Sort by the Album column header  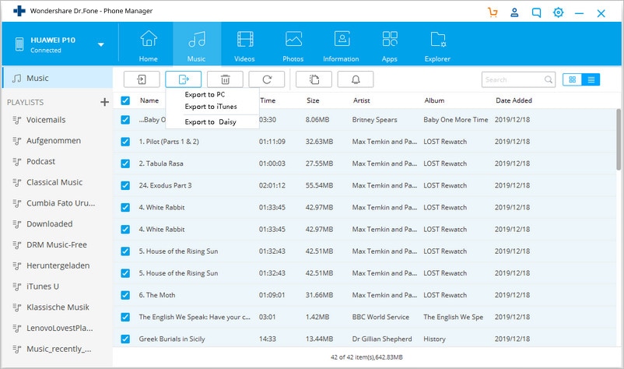tap(434, 100)
